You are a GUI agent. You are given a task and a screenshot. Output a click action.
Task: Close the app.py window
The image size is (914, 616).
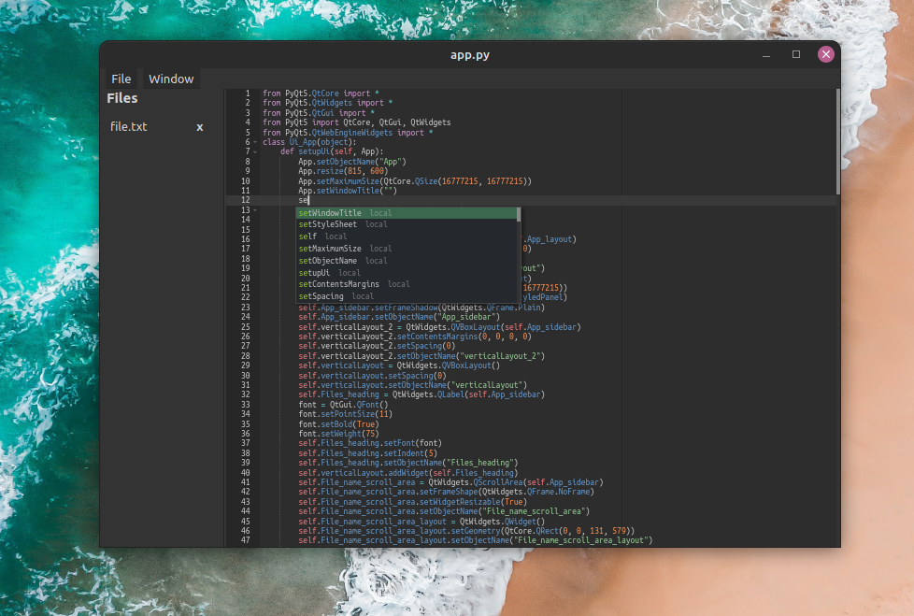point(826,54)
